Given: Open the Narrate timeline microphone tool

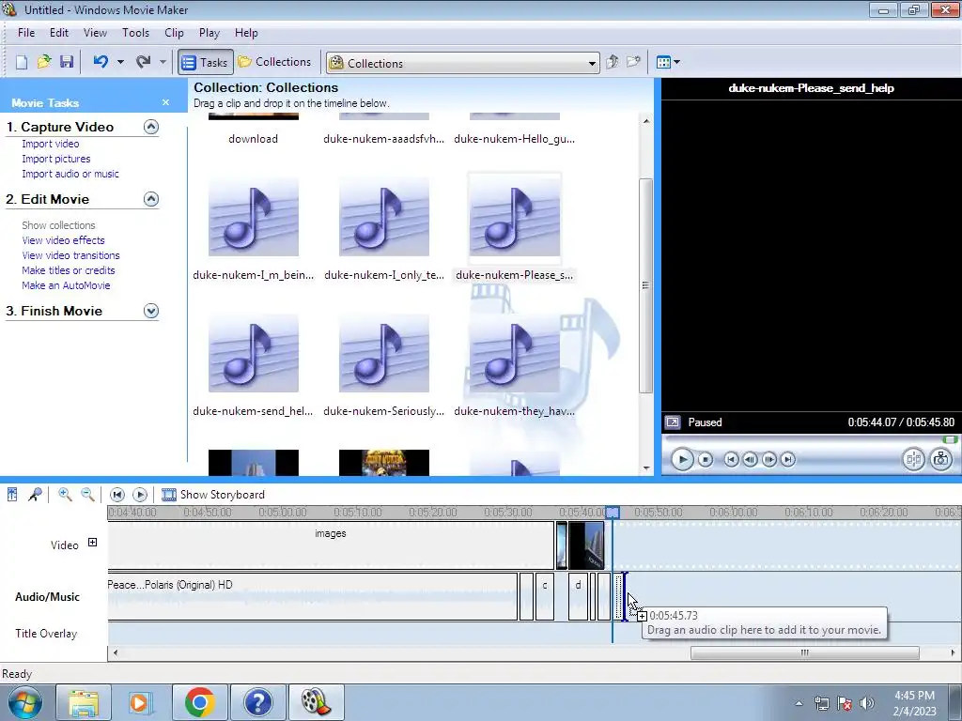Looking at the screenshot, I should (35, 495).
